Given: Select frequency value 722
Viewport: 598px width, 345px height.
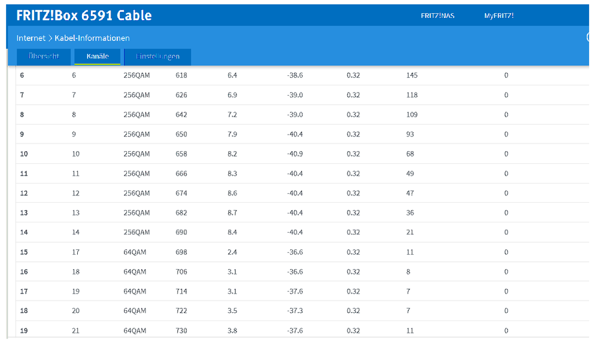Looking at the screenshot, I should tap(181, 311).
